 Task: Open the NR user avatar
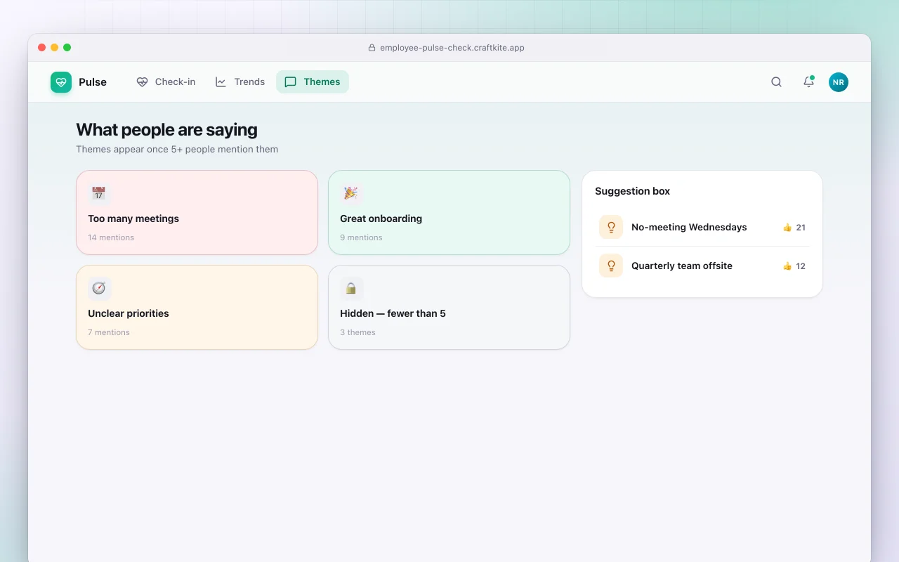coord(839,82)
